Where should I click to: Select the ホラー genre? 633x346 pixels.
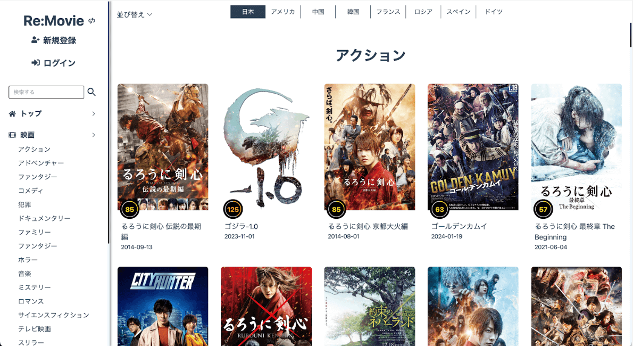28,260
